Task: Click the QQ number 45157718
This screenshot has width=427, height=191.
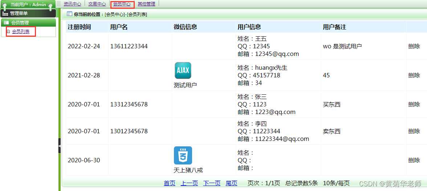Action: [267, 75]
